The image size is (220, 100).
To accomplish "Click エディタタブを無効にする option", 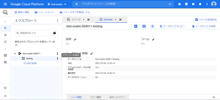I will point(75,12).
